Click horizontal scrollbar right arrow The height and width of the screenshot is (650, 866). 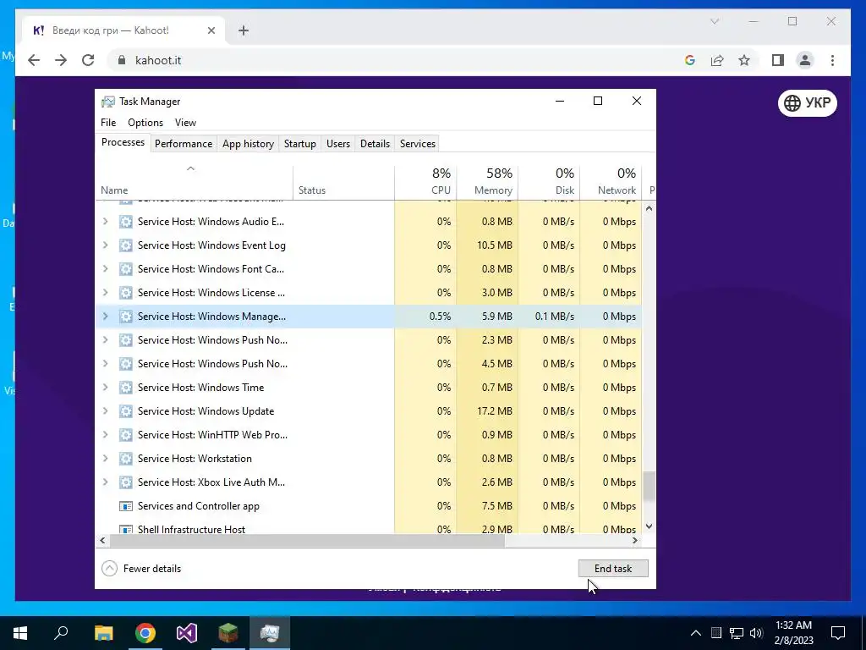635,541
